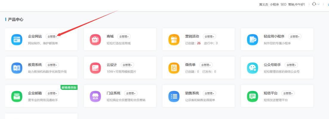
Task: Click the 销售系统 list icon
Action: pos(174,96)
